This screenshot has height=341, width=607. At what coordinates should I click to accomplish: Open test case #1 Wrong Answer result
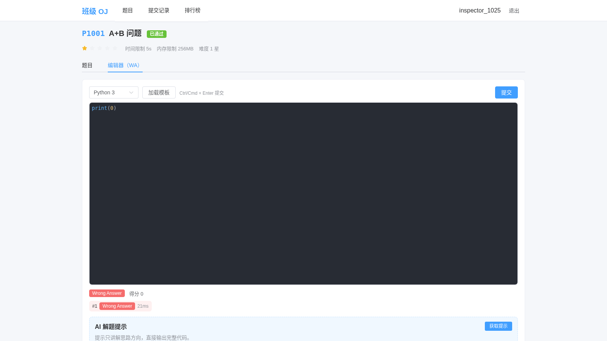120,306
